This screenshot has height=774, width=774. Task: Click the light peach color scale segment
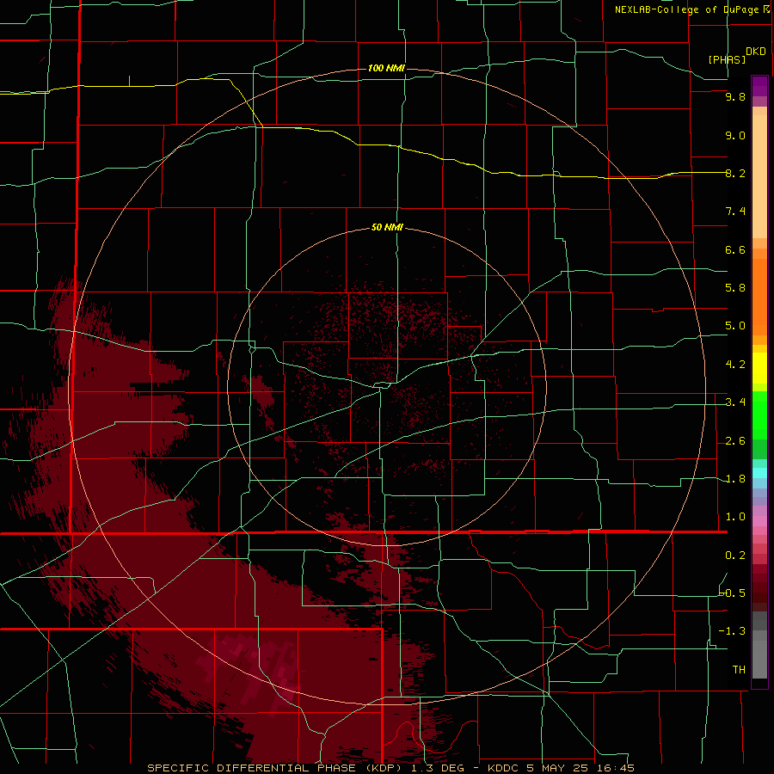point(759,177)
